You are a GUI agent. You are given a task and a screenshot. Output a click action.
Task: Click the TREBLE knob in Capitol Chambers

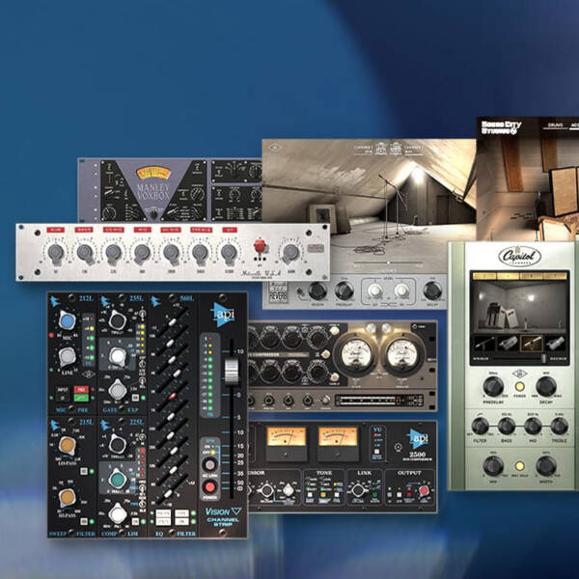559,427
